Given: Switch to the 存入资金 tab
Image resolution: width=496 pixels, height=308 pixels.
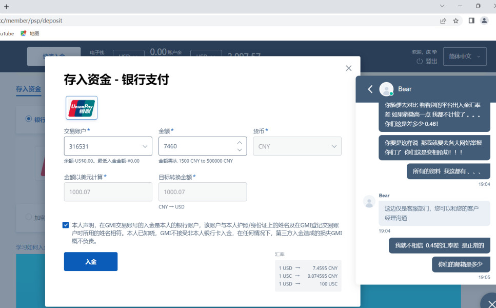Looking at the screenshot, I should (x=28, y=89).
